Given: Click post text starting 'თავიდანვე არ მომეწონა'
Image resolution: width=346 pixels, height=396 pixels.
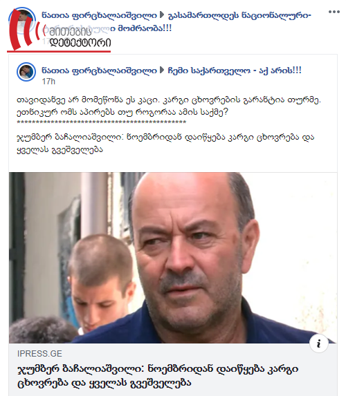Looking at the screenshot, I should (x=169, y=106).
